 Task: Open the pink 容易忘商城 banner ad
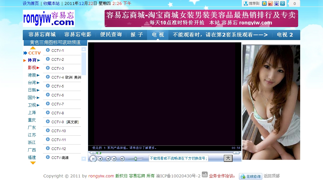(201, 18)
